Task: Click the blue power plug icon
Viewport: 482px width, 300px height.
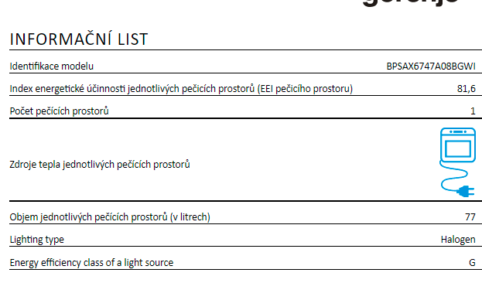Action: pyautogui.click(x=466, y=191)
